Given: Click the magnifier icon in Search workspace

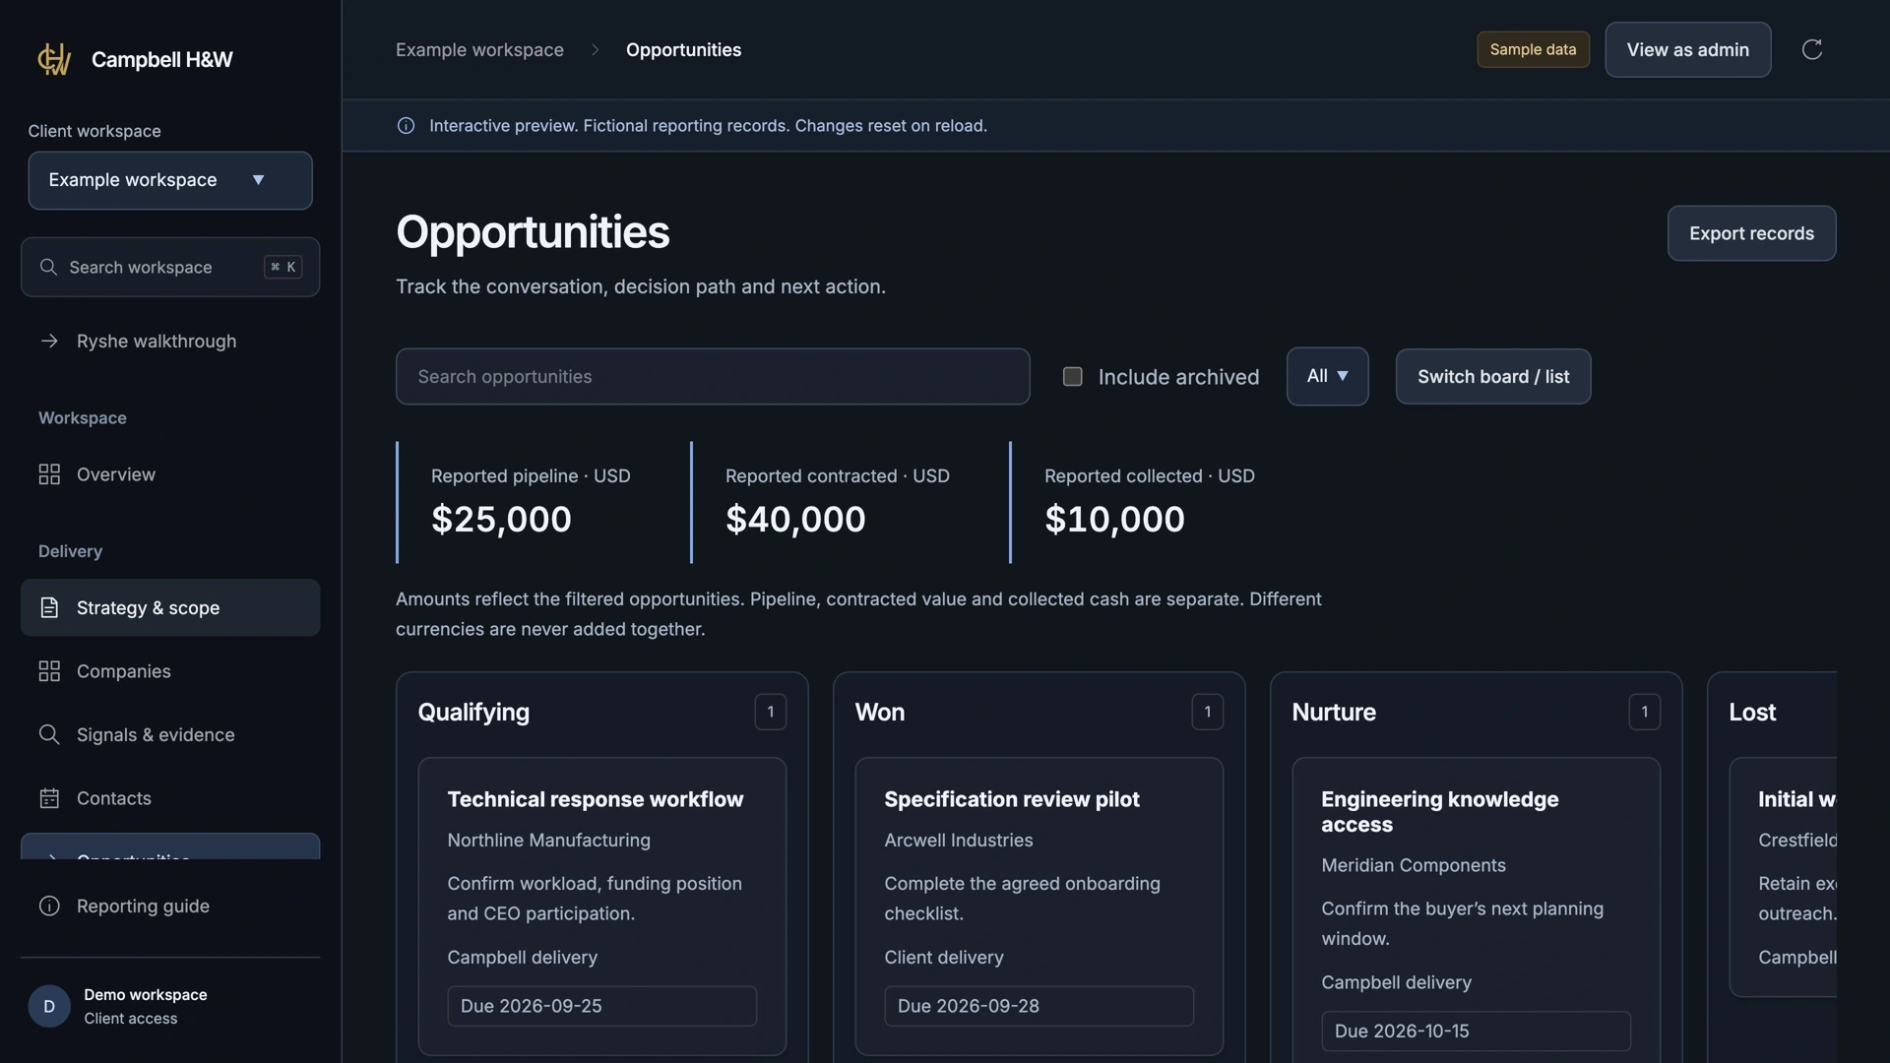Looking at the screenshot, I should [x=48, y=267].
